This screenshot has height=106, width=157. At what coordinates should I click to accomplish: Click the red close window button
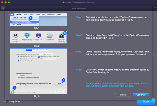pyautogui.click(x=2, y=2)
